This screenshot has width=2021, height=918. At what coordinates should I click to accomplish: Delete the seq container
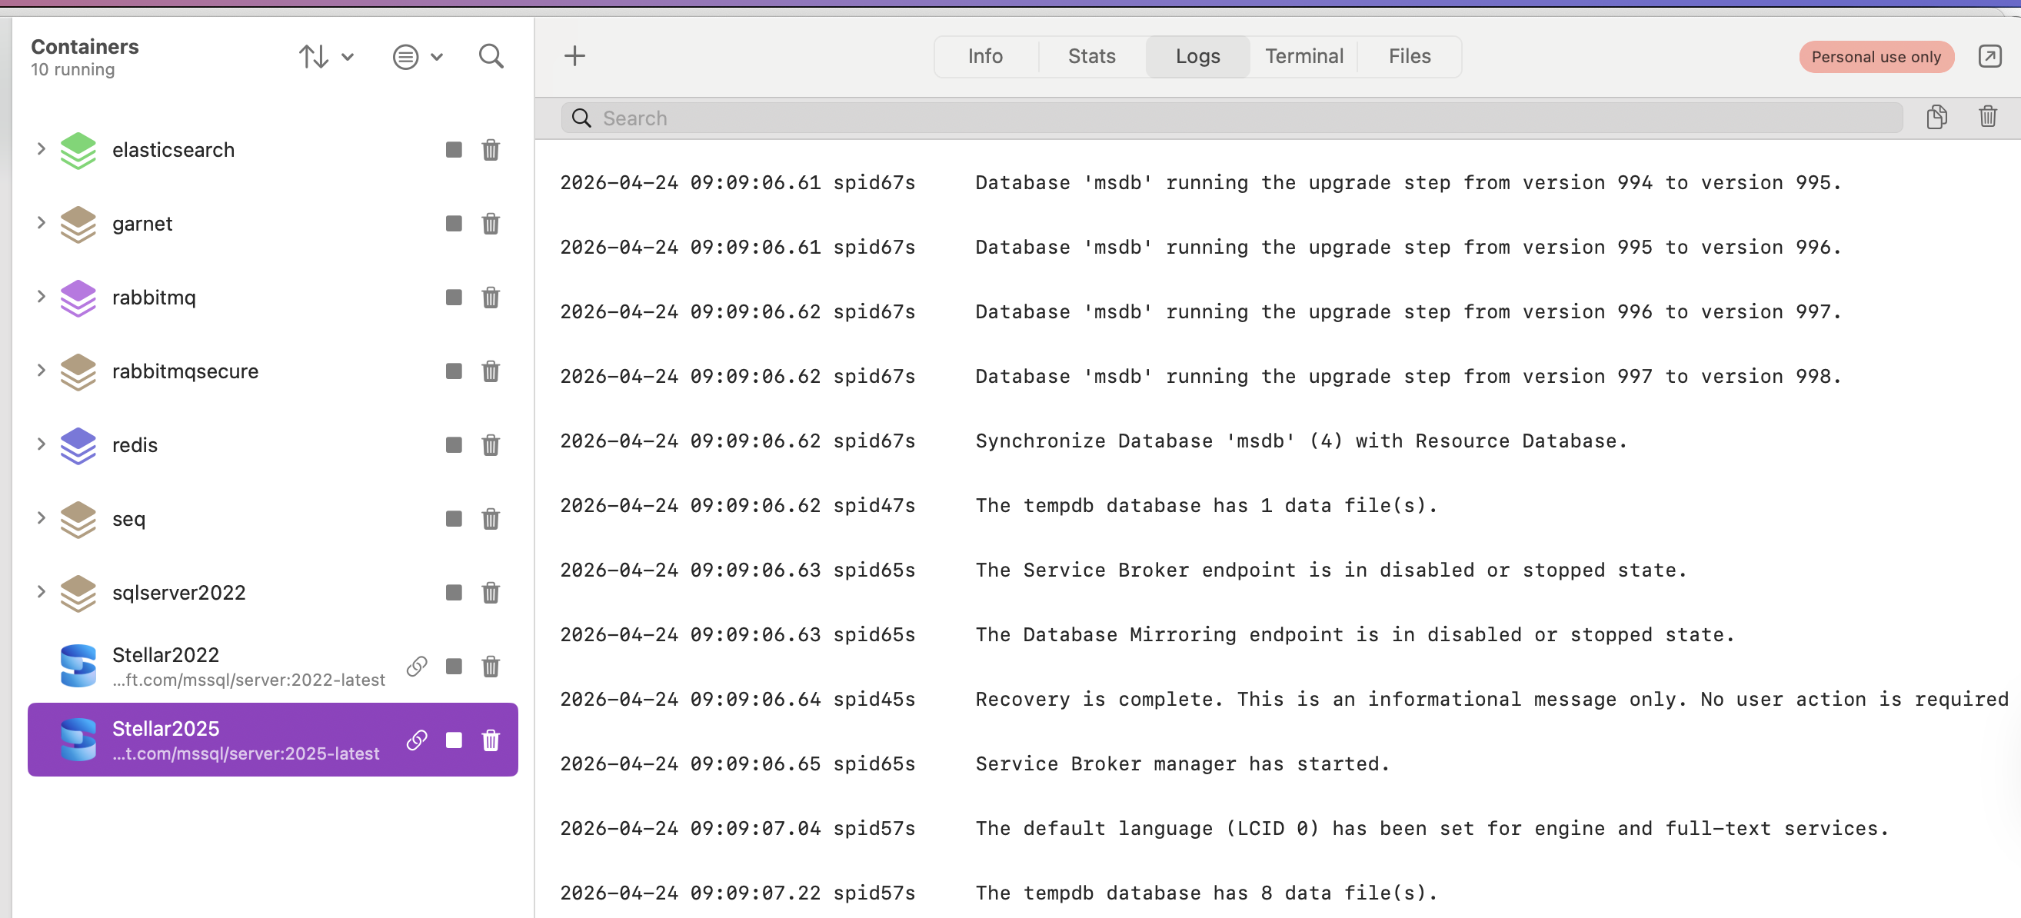(x=491, y=519)
